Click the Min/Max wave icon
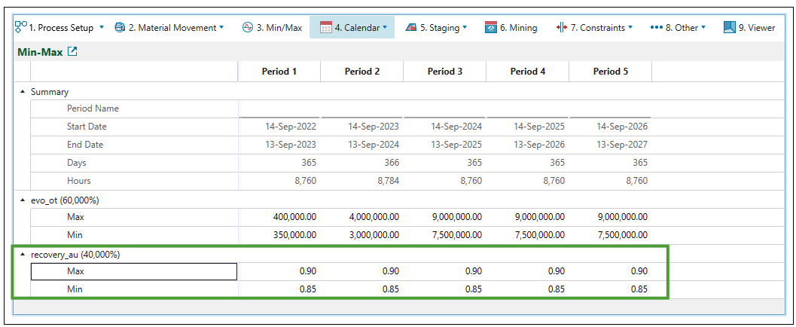The image size is (796, 327). [248, 28]
